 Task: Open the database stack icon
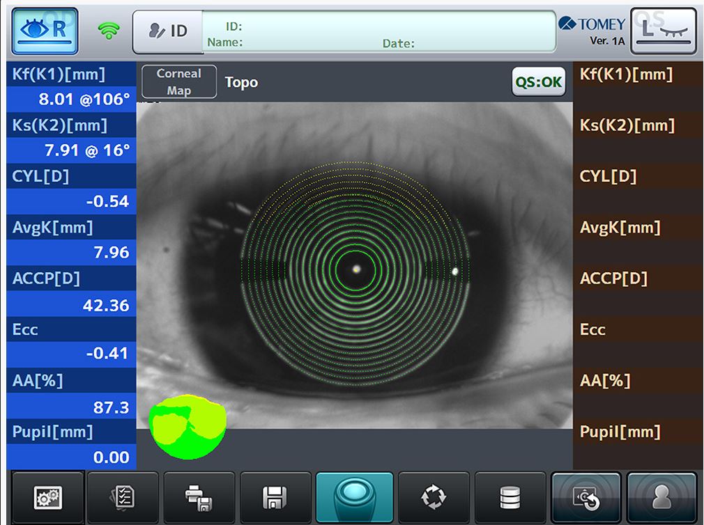pos(510,497)
